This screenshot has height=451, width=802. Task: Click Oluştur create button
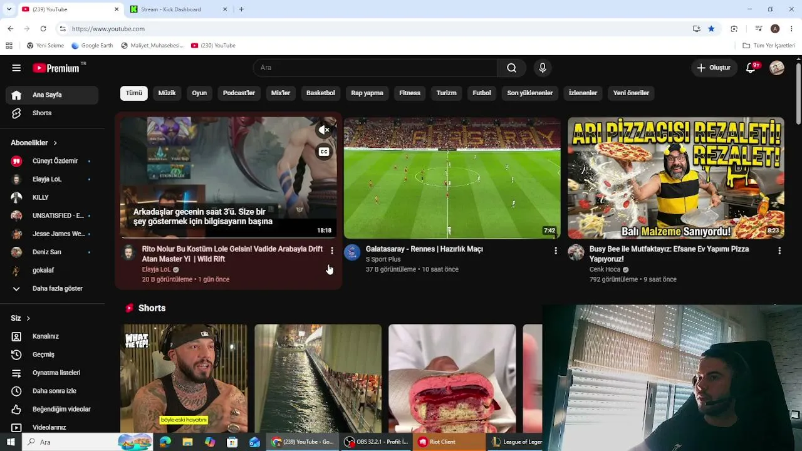(x=714, y=68)
